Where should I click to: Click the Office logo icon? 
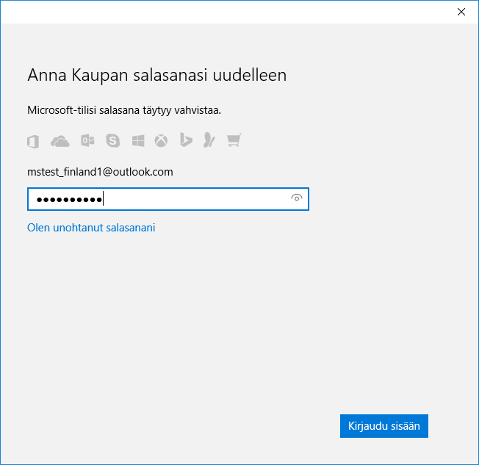tap(32, 140)
